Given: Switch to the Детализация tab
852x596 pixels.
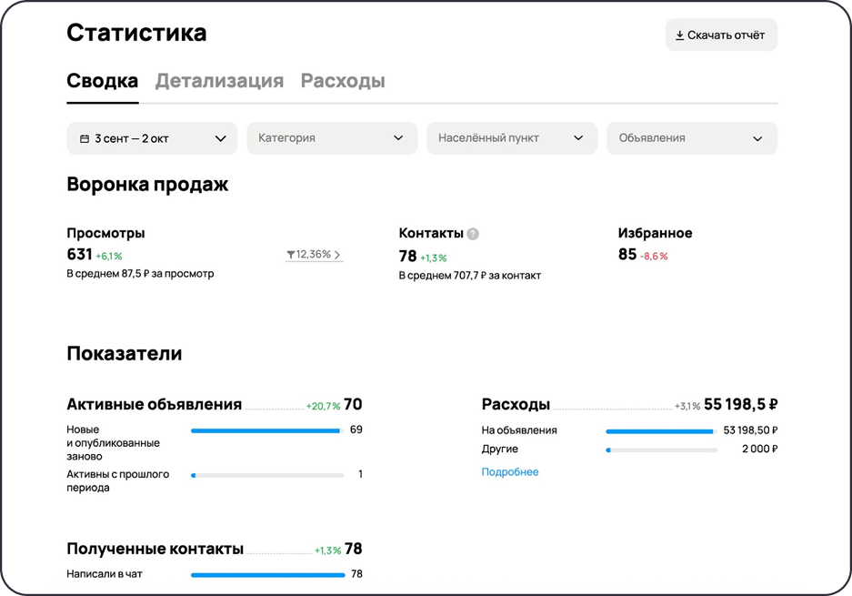Looking at the screenshot, I should click(218, 80).
